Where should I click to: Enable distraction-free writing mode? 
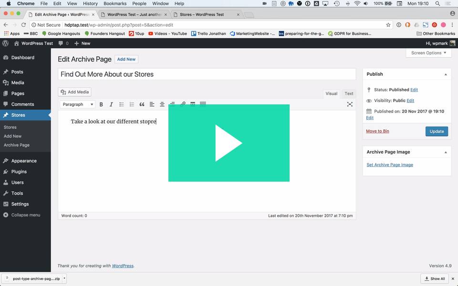(x=350, y=104)
